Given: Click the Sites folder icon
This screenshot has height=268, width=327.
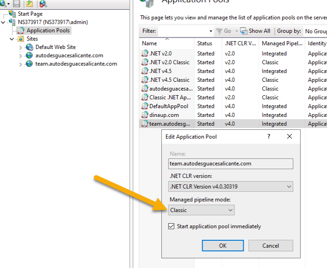Looking at the screenshot, I should point(21,39).
